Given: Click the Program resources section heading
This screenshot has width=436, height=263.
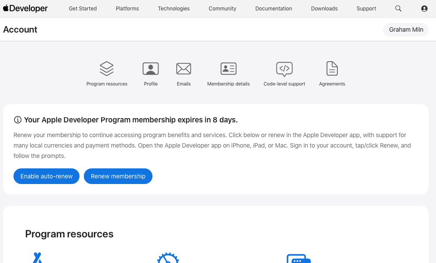Looking at the screenshot, I should pyautogui.click(x=69, y=234).
